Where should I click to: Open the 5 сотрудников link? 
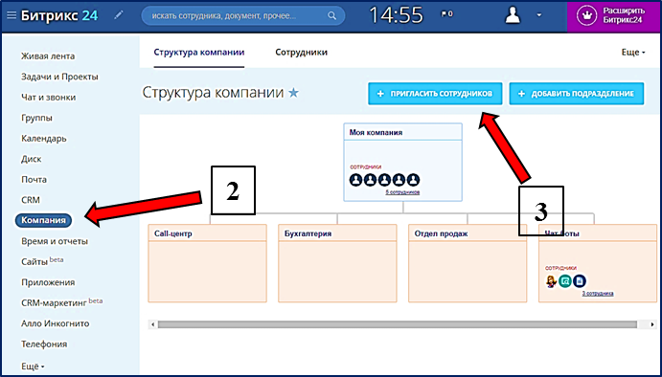click(x=402, y=192)
